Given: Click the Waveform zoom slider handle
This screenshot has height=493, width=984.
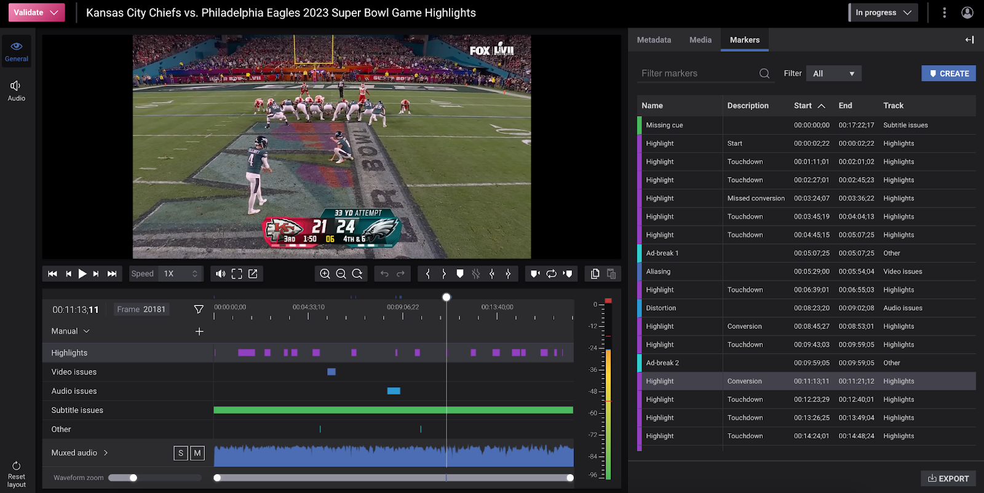Looking at the screenshot, I should pos(133,478).
